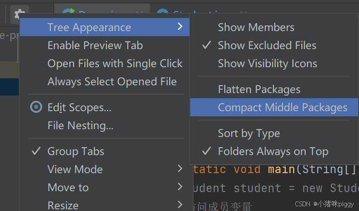Choose Enable Preview Tab
This screenshot has height=211, width=359.
105,45
